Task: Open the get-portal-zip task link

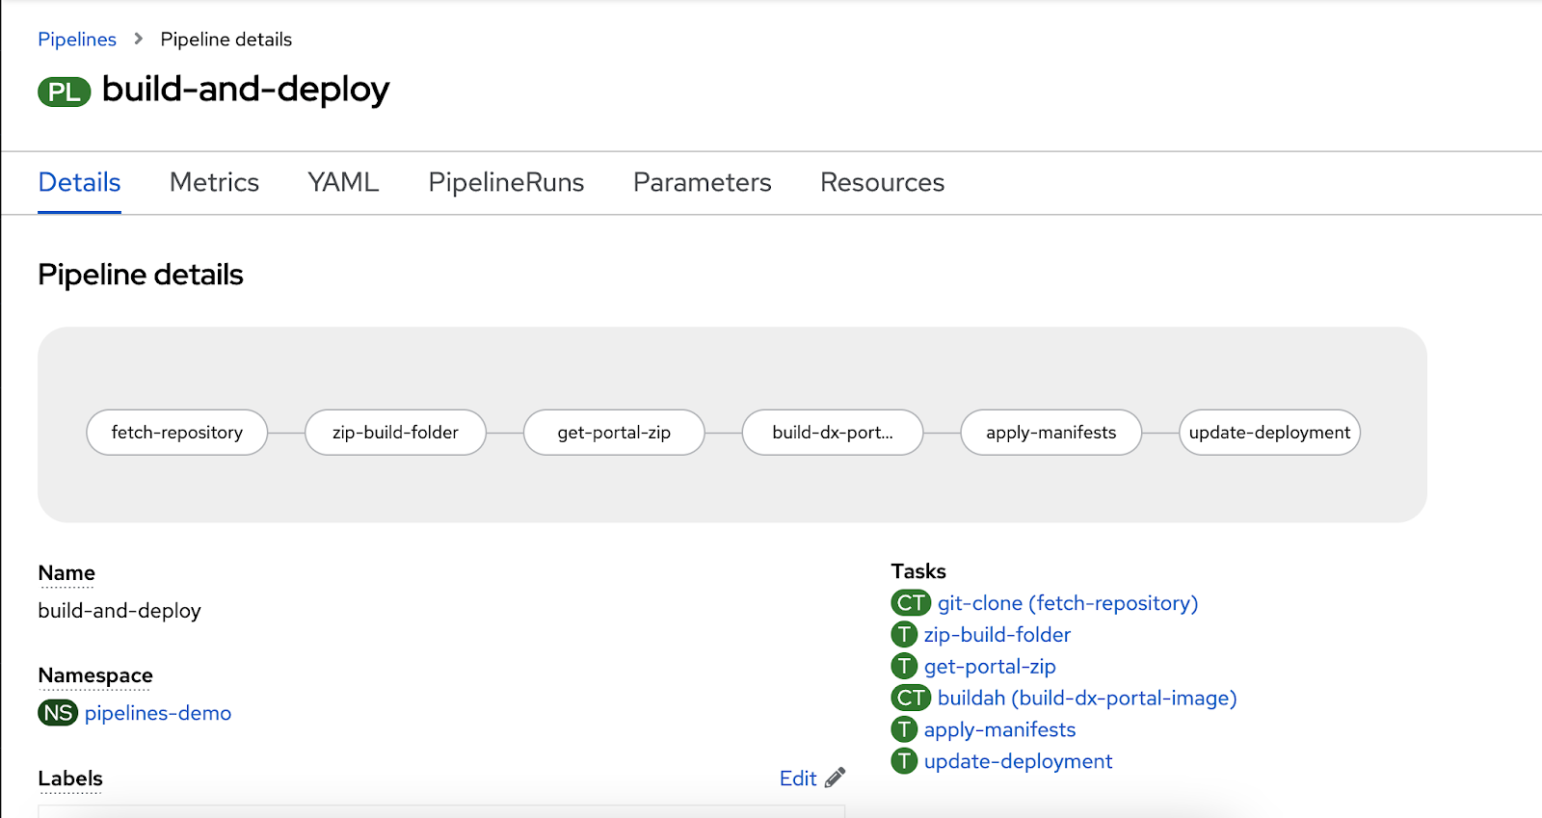Action: [x=990, y=667]
